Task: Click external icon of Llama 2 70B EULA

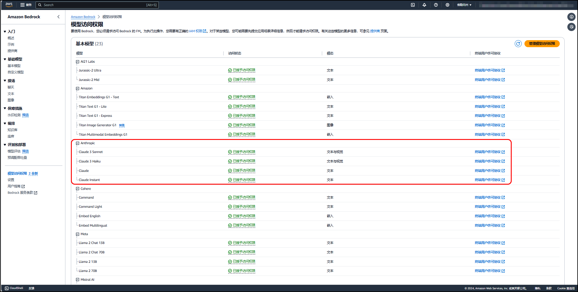Action: tap(503, 271)
